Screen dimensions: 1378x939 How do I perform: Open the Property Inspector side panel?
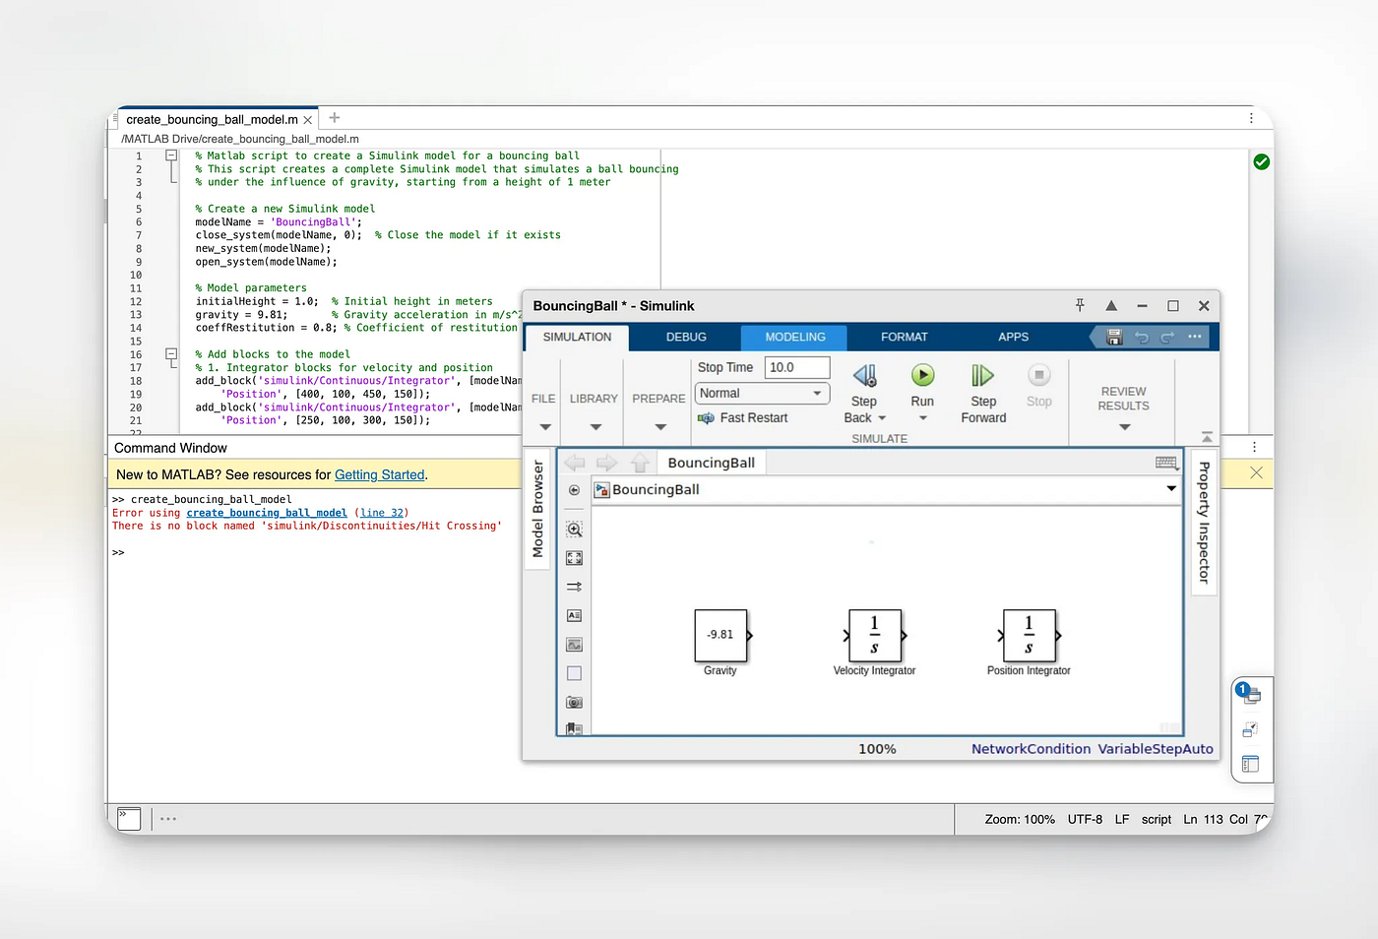click(x=1204, y=523)
